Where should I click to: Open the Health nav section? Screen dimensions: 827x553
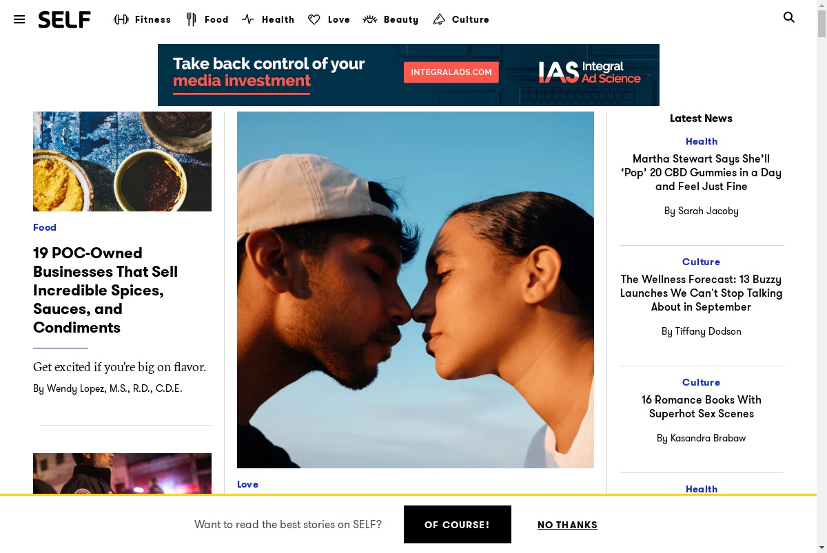278,19
